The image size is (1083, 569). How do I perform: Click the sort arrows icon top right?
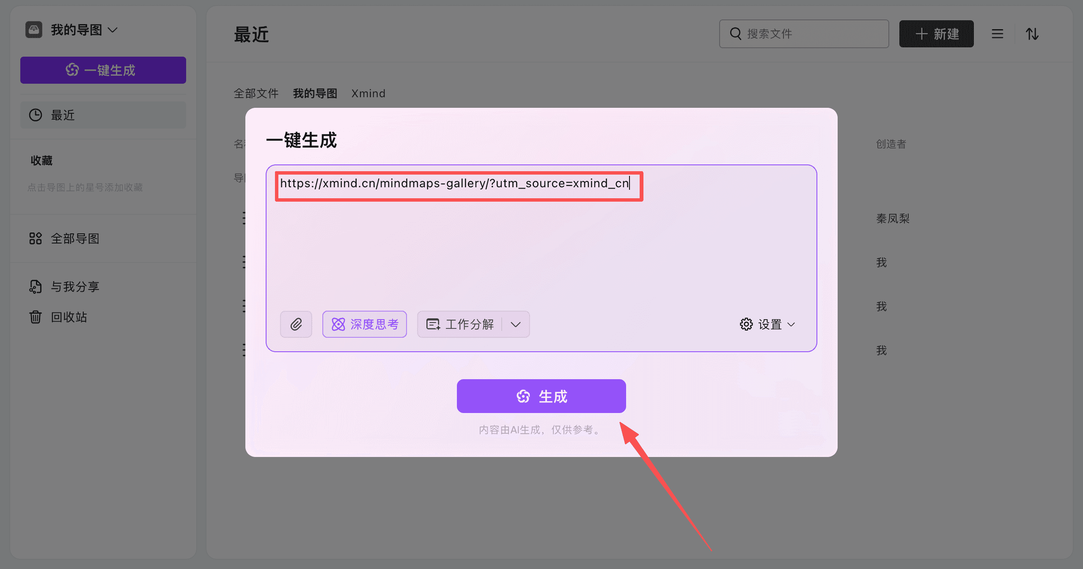[1032, 34]
